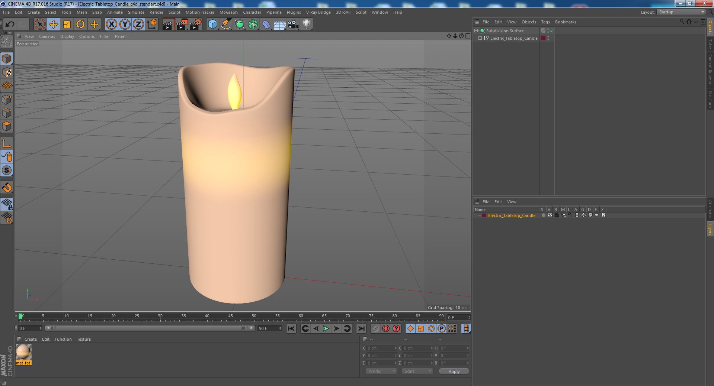Activate the Move tool
Viewport: 714px width, 386px height.
point(54,25)
